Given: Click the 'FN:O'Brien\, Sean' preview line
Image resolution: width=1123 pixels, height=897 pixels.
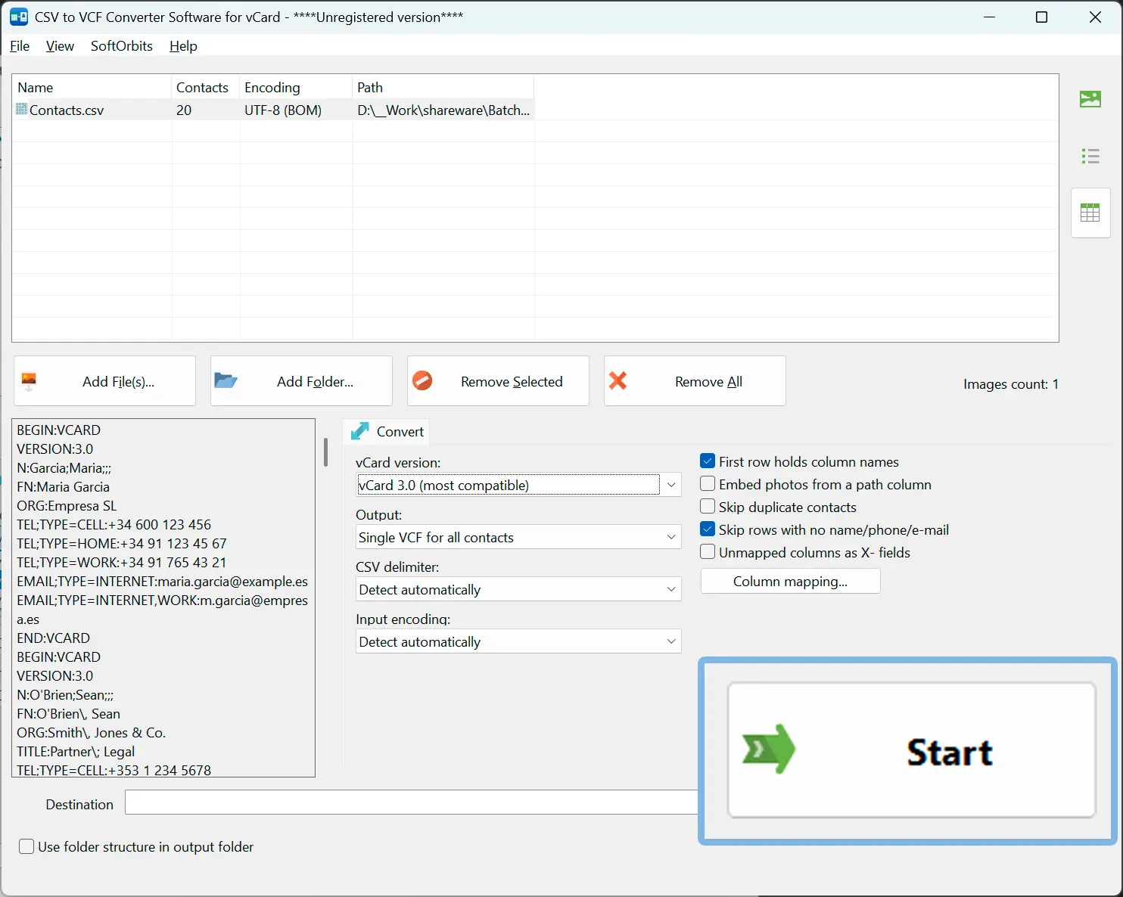Looking at the screenshot, I should tap(69, 714).
